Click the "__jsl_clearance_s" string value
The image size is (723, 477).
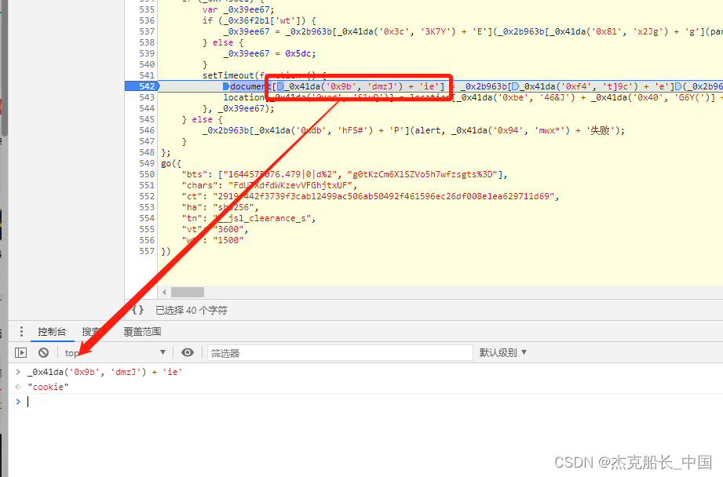pos(264,218)
